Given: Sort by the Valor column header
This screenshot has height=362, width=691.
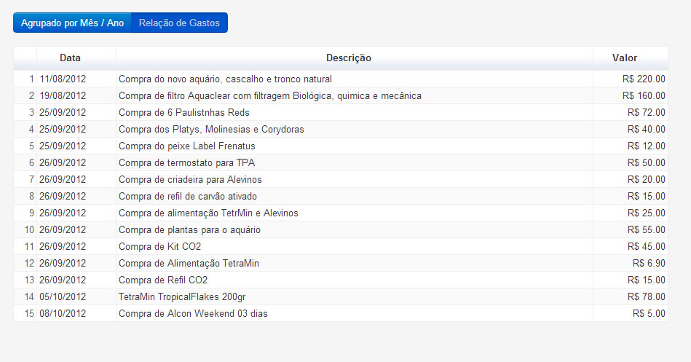Looking at the screenshot, I should pos(630,58).
